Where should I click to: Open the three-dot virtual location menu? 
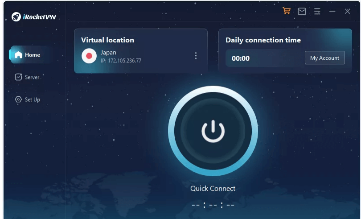click(196, 56)
